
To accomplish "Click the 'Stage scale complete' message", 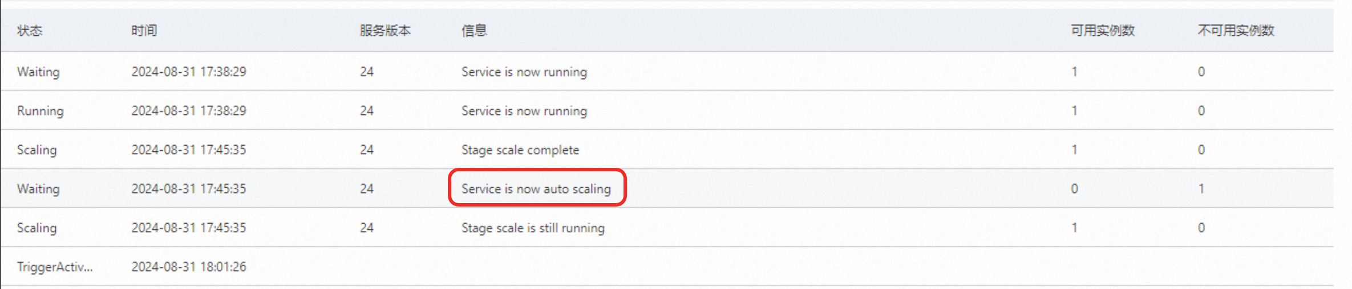I will pos(520,150).
